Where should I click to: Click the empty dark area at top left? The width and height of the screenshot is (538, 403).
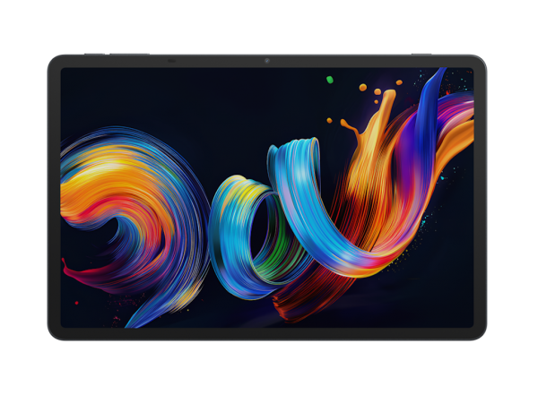(x=134, y=99)
